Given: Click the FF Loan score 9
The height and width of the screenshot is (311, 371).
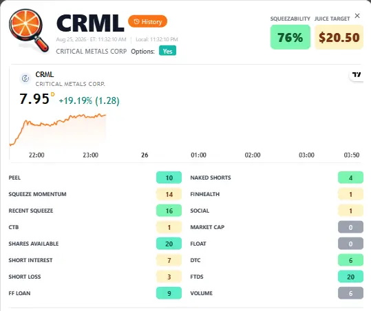Looking at the screenshot, I should point(169,293).
